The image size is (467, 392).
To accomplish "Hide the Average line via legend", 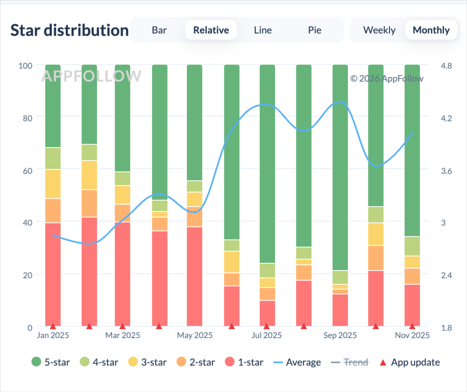I will [x=297, y=362].
